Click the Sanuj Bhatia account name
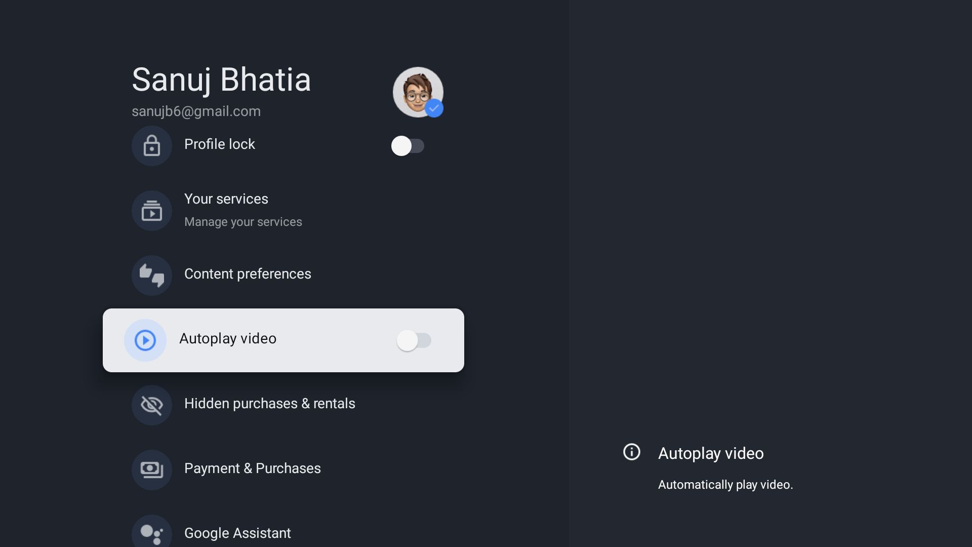Image resolution: width=972 pixels, height=547 pixels. coord(221,80)
